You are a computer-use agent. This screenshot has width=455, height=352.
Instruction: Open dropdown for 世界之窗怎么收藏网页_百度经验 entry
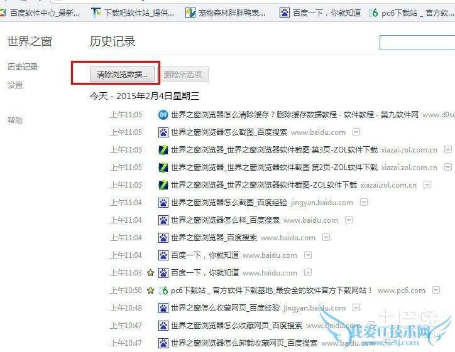356,307
